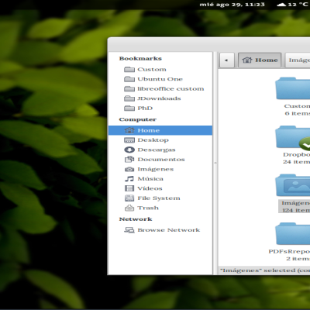
Task: Click the status bar "Imágenes" selected text
Action: click(x=265, y=270)
